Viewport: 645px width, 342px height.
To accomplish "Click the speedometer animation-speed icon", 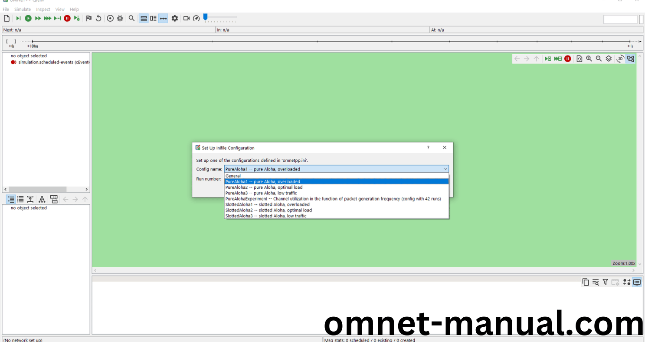I will 196,18.
